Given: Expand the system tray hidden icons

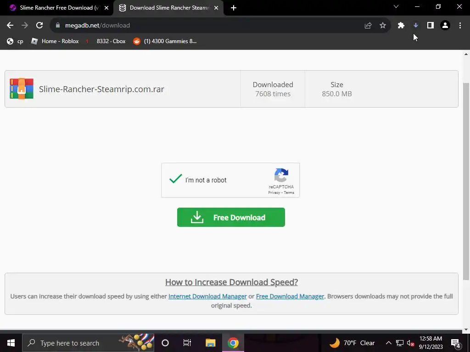Looking at the screenshot, I should [388, 343].
